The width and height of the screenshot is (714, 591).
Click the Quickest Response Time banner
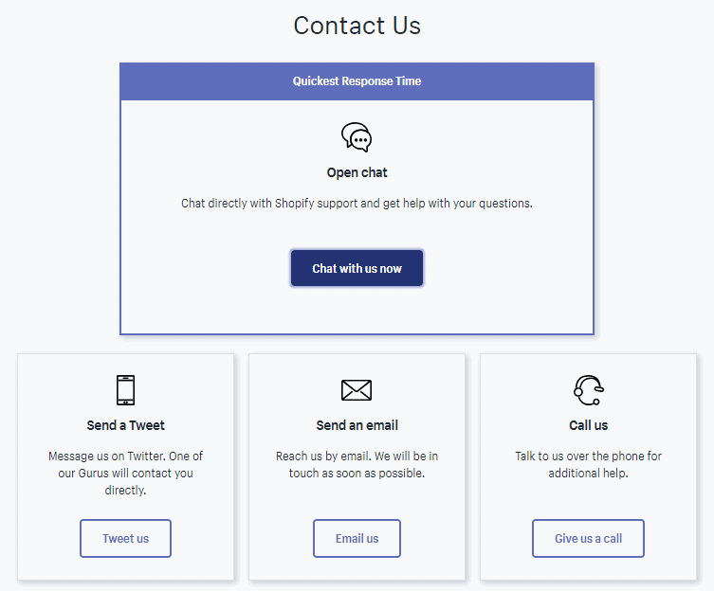[357, 81]
